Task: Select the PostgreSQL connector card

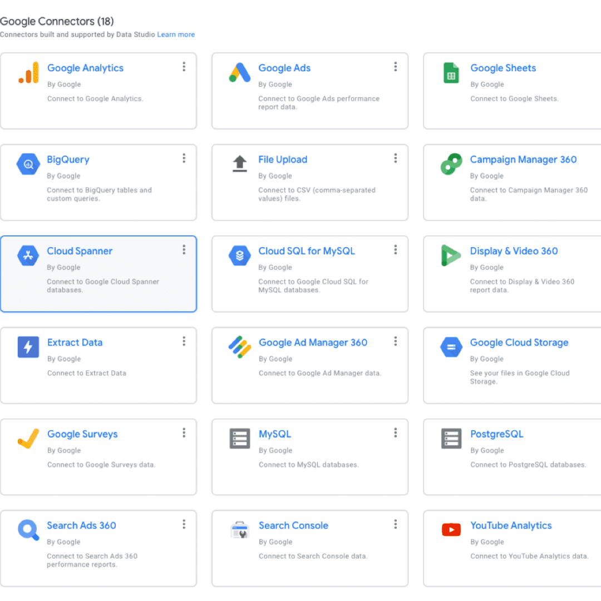Action: pyautogui.click(x=512, y=457)
